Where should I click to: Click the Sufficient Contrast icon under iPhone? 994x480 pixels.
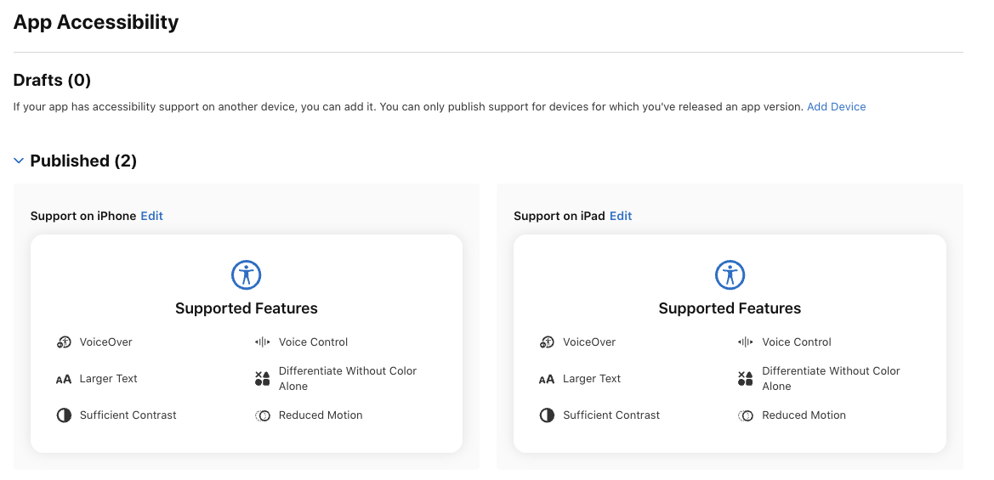64,415
